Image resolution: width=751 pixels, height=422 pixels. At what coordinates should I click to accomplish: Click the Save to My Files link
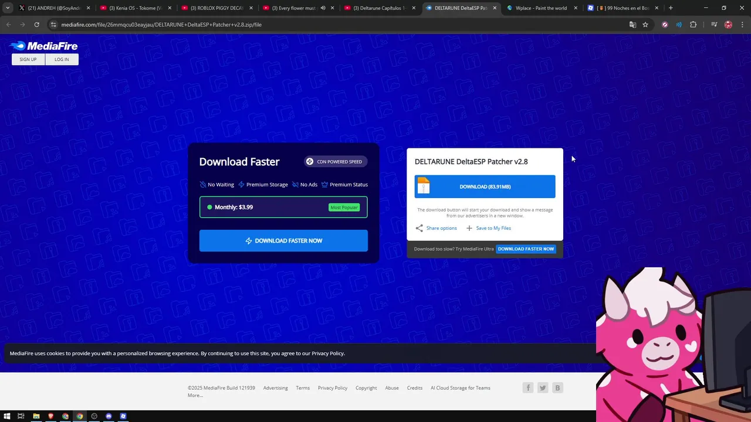click(493, 228)
